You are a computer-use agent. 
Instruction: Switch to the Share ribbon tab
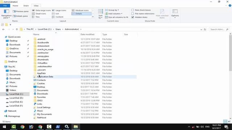tap(26, 6)
